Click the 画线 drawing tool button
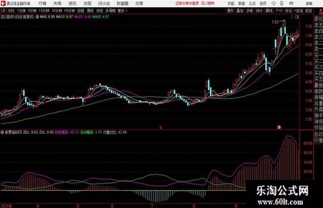Viewport: 323px width, 208px height. tap(269, 11)
